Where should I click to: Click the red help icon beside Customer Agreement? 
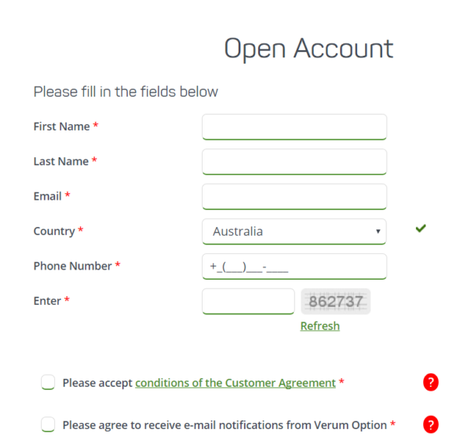pyautogui.click(x=431, y=382)
